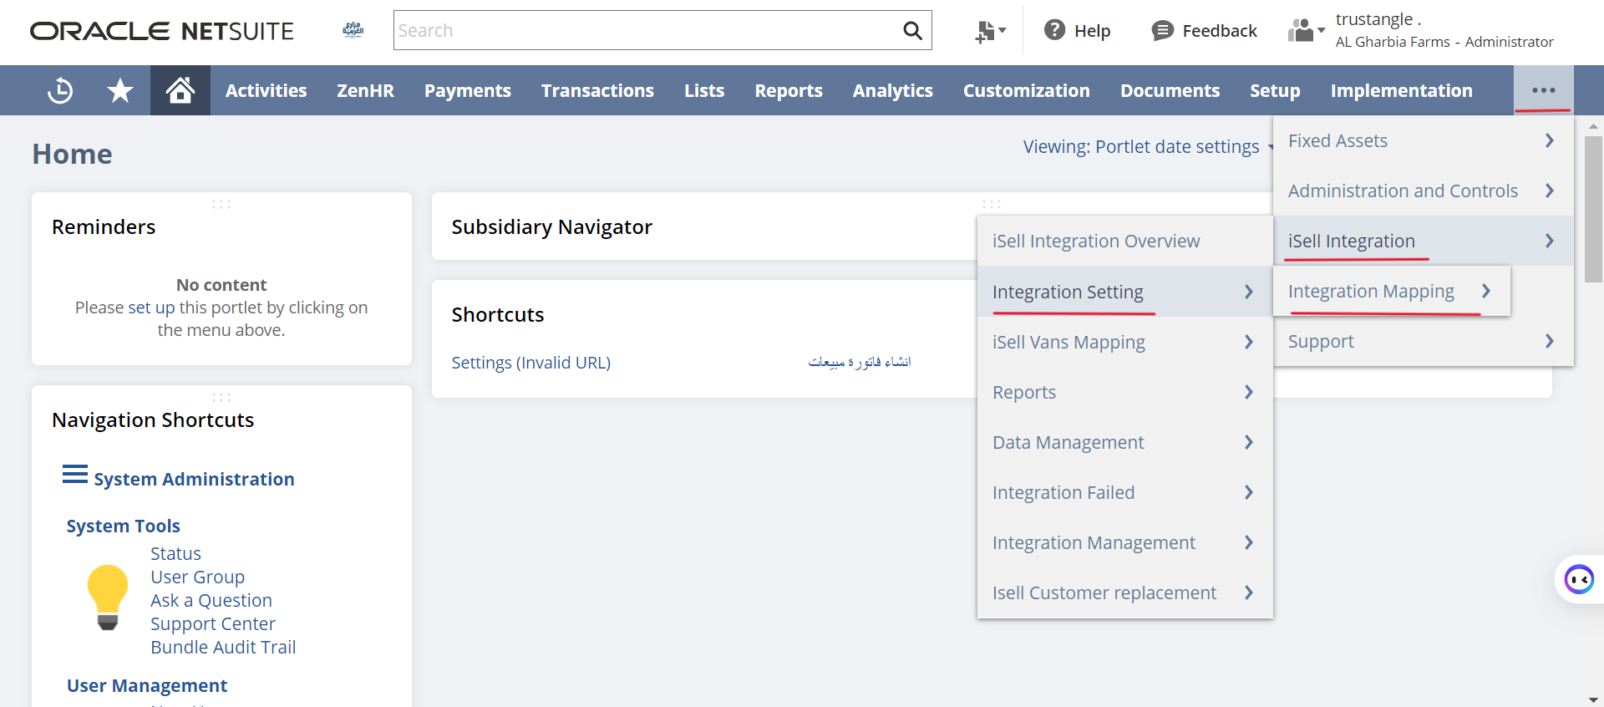Viewport: 1604px width, 707px height.
Task: Expand Integration Failed submenu arrow
Action: pyautogui.click(x=1249, y=492)
